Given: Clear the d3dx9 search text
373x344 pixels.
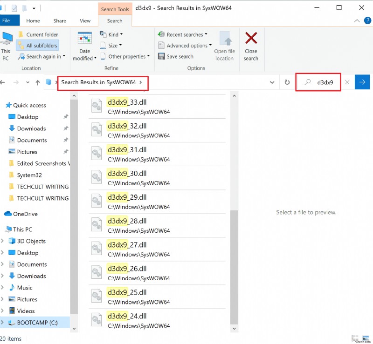Looking at the screenshot, I should click(x=347, y=82).
